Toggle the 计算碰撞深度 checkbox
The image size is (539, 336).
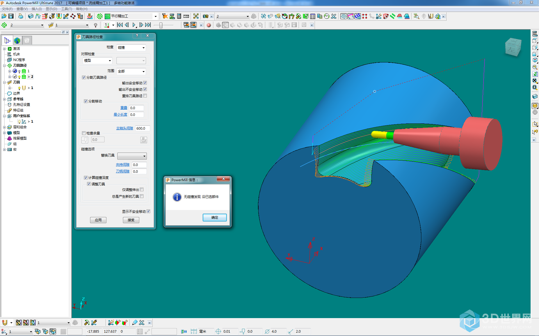pyautogui.click(x=86, y=178)
